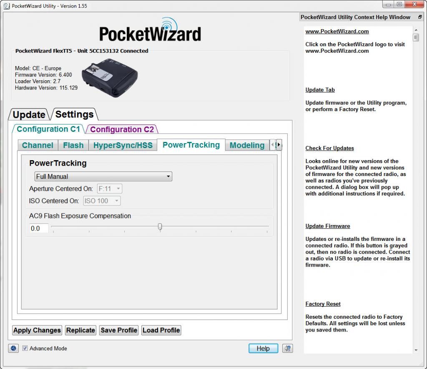The image size is (427, 369).
Task: Click the AC9 Flash Exposure Compensation slider handle
Action: click(x=160, y=227)
